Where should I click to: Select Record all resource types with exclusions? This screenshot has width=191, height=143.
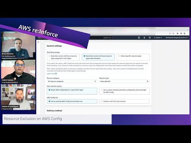[x=98, y=57]
